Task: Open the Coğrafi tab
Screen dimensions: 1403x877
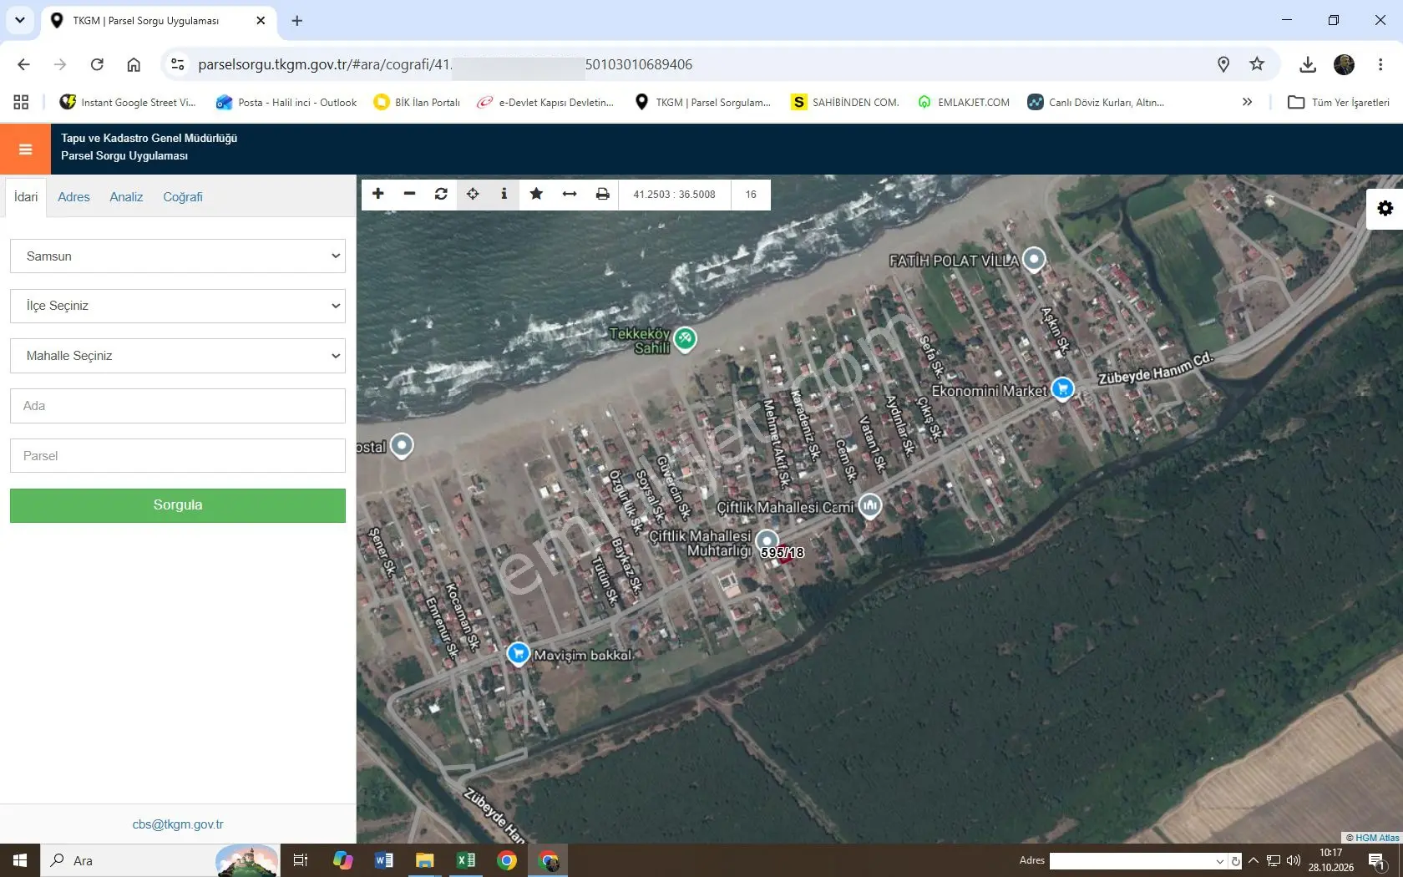Action: click(x=183, y=197)
